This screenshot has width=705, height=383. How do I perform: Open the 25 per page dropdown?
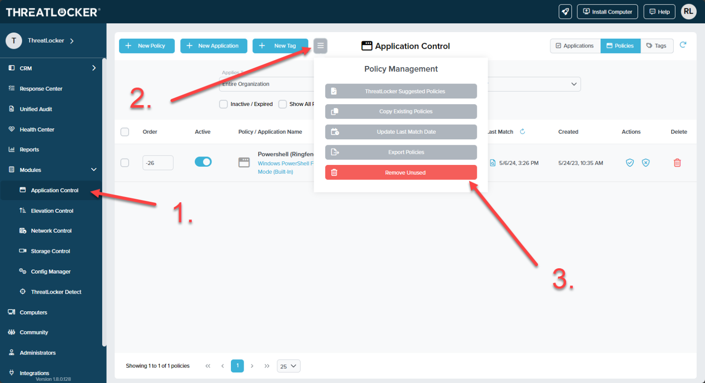[x=289, y=366]
